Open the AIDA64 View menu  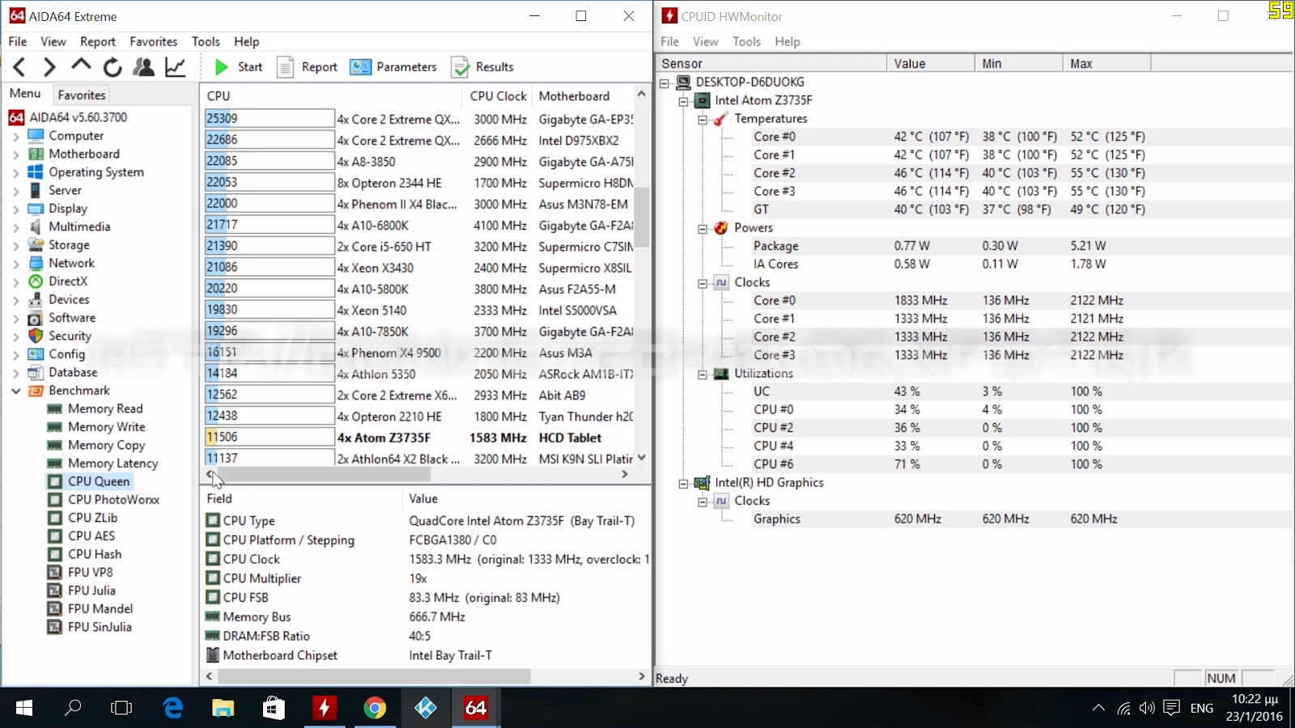click(x=53, y=41)
